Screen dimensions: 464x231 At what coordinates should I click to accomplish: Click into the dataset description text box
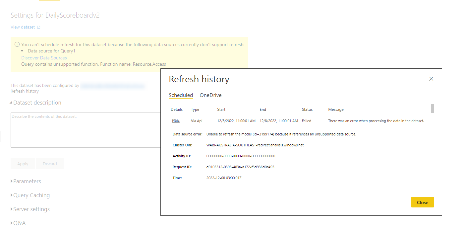86,130
